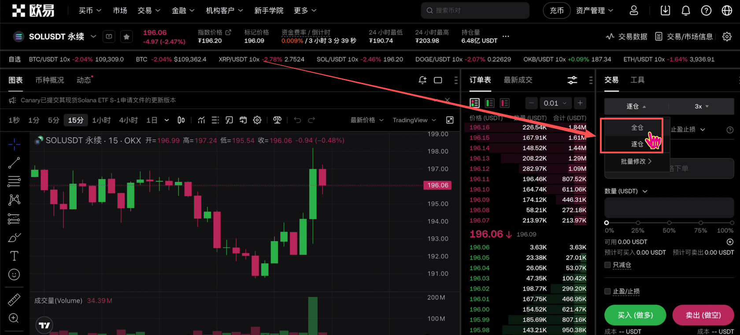
Task: Set amount slider to 50%
Action: (669, 223)
